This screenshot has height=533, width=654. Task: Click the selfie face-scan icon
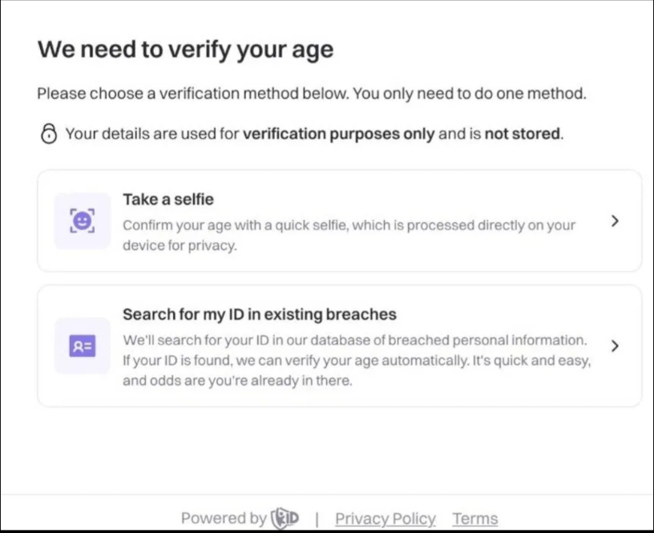82,220
